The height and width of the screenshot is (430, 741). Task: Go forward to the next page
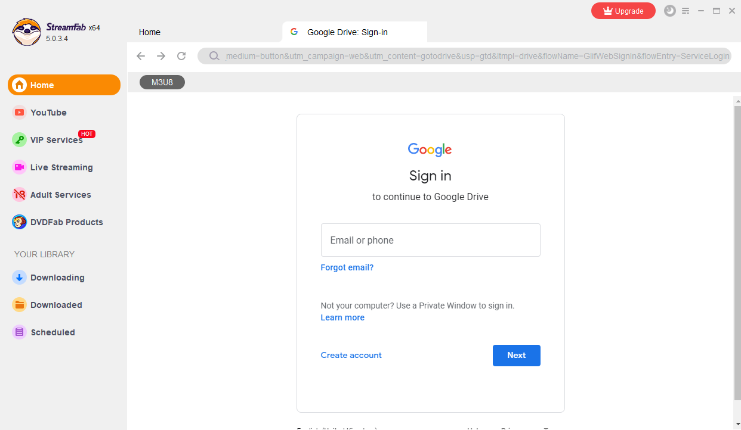161,56
